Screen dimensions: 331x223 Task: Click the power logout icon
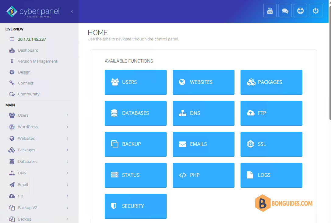(315, 11)
